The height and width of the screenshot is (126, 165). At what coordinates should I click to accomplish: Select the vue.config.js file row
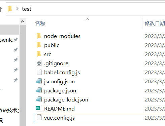99,118
